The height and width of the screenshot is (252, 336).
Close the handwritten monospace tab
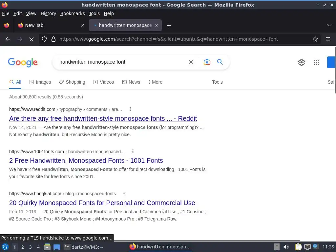(157, 25)
